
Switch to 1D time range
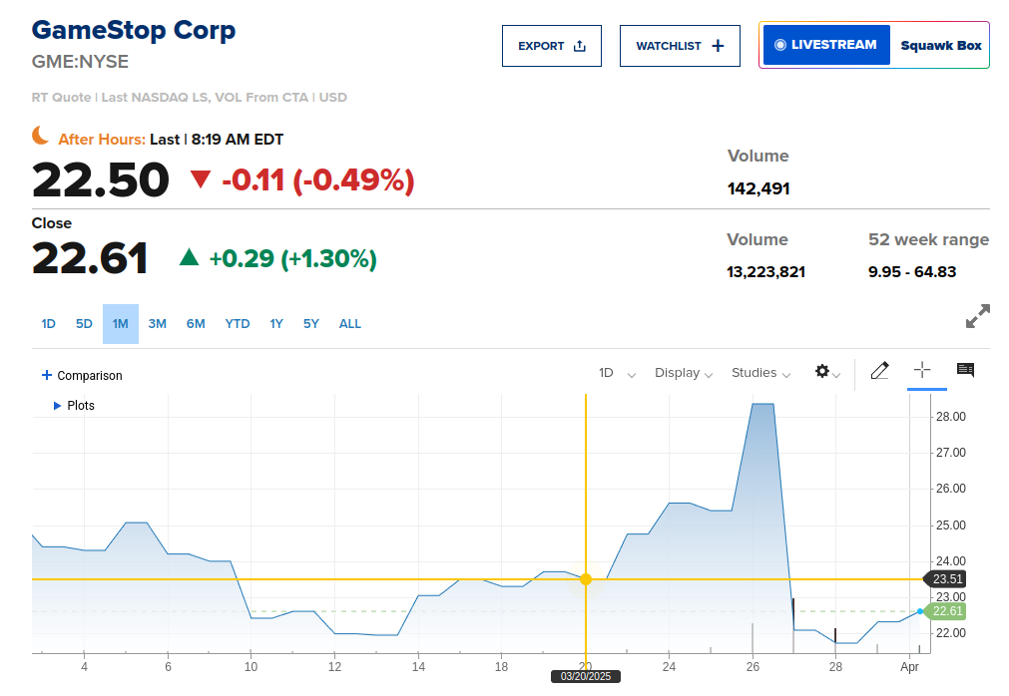point(48,324)
